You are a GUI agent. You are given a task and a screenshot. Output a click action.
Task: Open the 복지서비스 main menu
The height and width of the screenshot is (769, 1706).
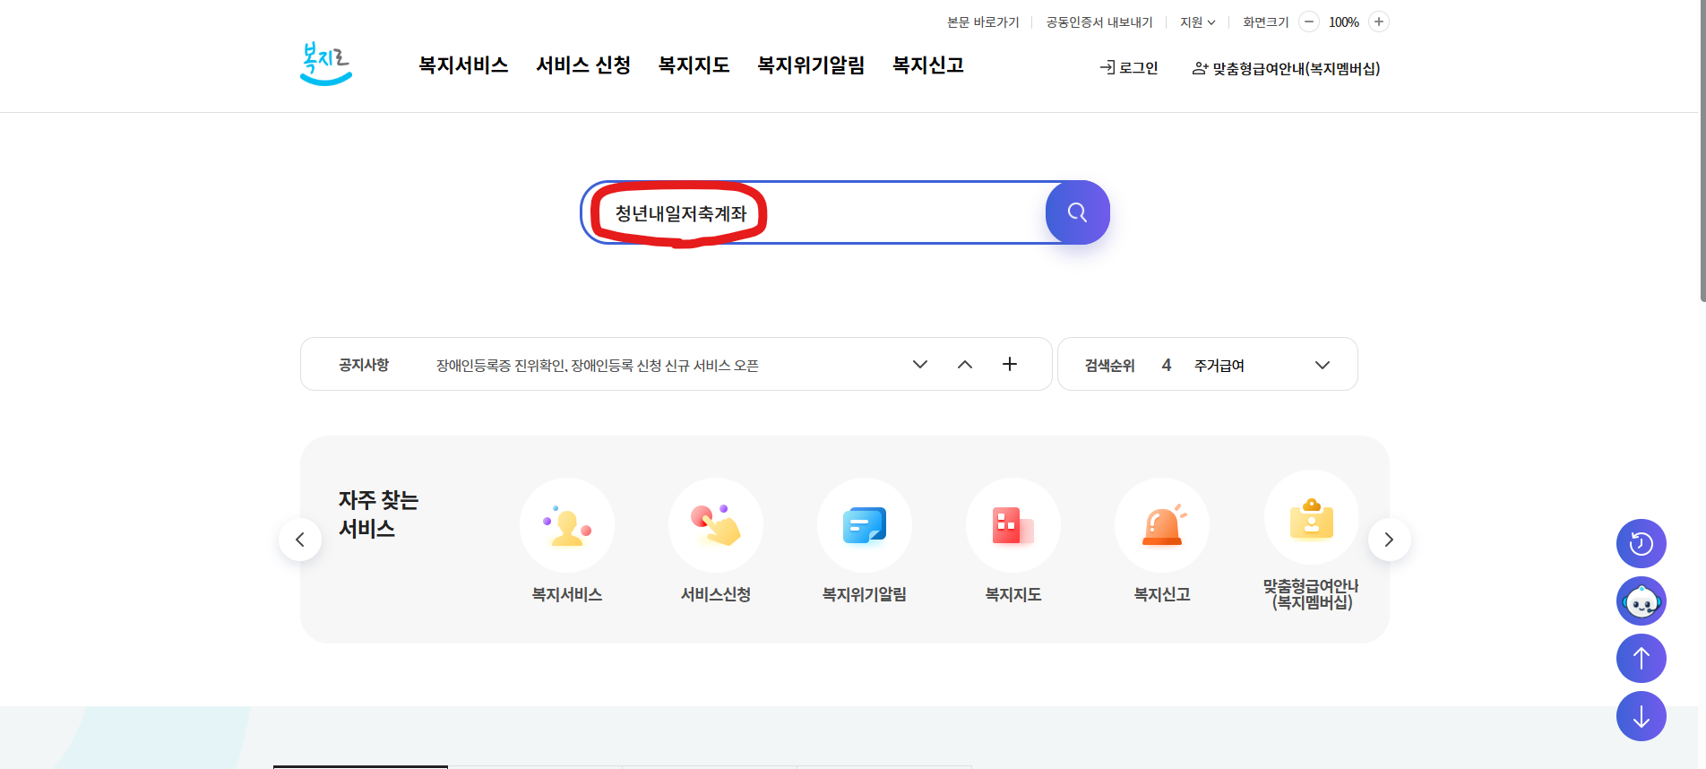tap(463, 65)
